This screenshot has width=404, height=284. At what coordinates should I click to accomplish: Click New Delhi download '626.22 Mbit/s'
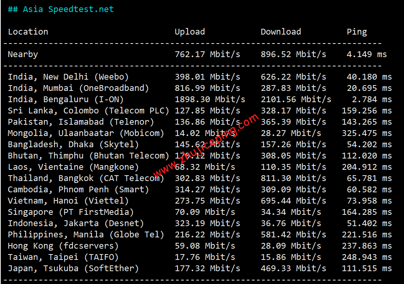pyautogui.click(x=293, y=77)
